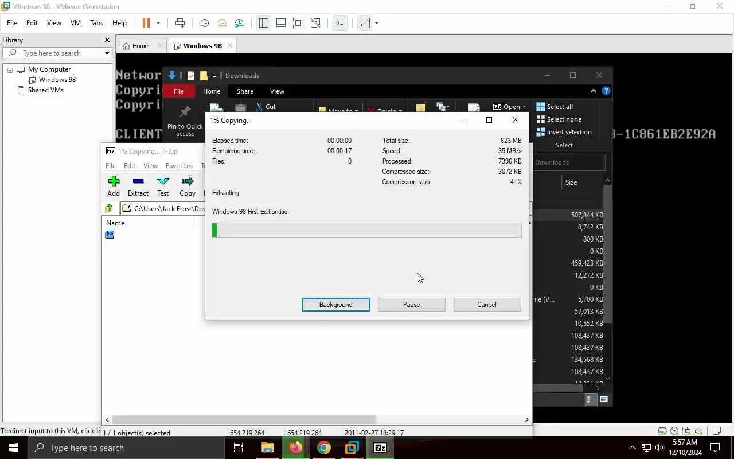Open the 7-Zip Favorites menu
This screenshot has height=459, width=734.
pyautogui.click(x=179, y=166)
